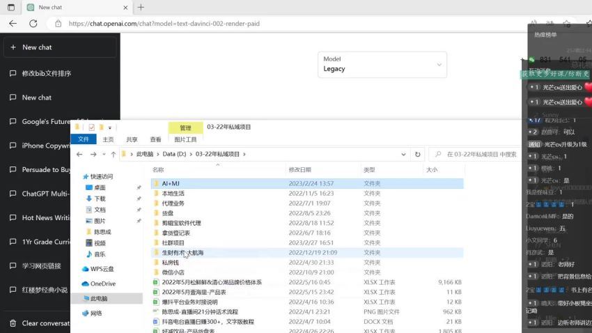Expand the Model Legacy dropdown
Image resolution: width=592 pixels, height=333 pixels.
[382, 65]
